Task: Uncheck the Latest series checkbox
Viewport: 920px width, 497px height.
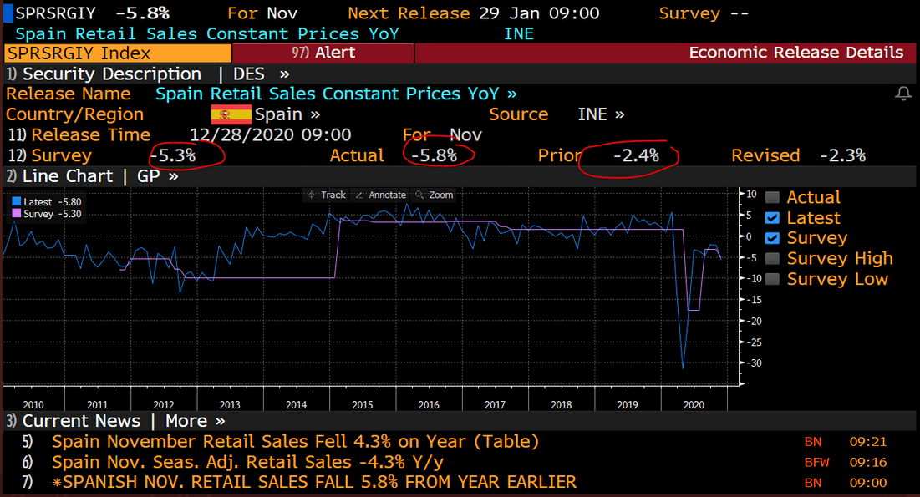Action: pos(772,218)
